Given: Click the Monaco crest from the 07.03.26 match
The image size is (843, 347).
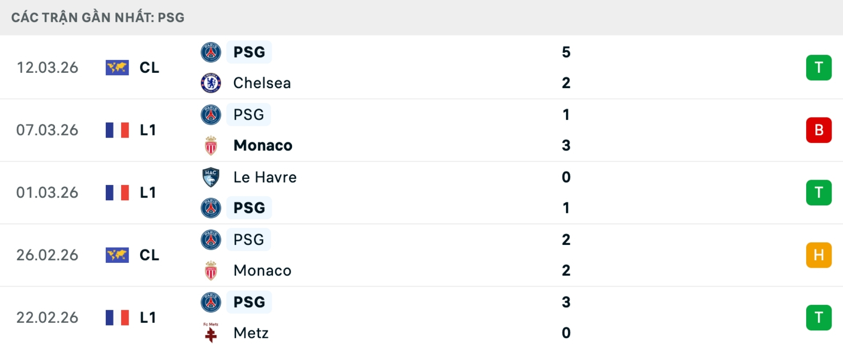Looking at the screenshot, I should pos(211,145).
